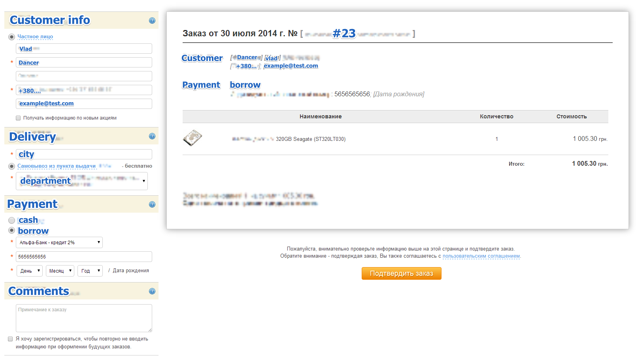Open the пользовательским соглашением link
This screenshot has height=361, width=636.
click(481, 256)
